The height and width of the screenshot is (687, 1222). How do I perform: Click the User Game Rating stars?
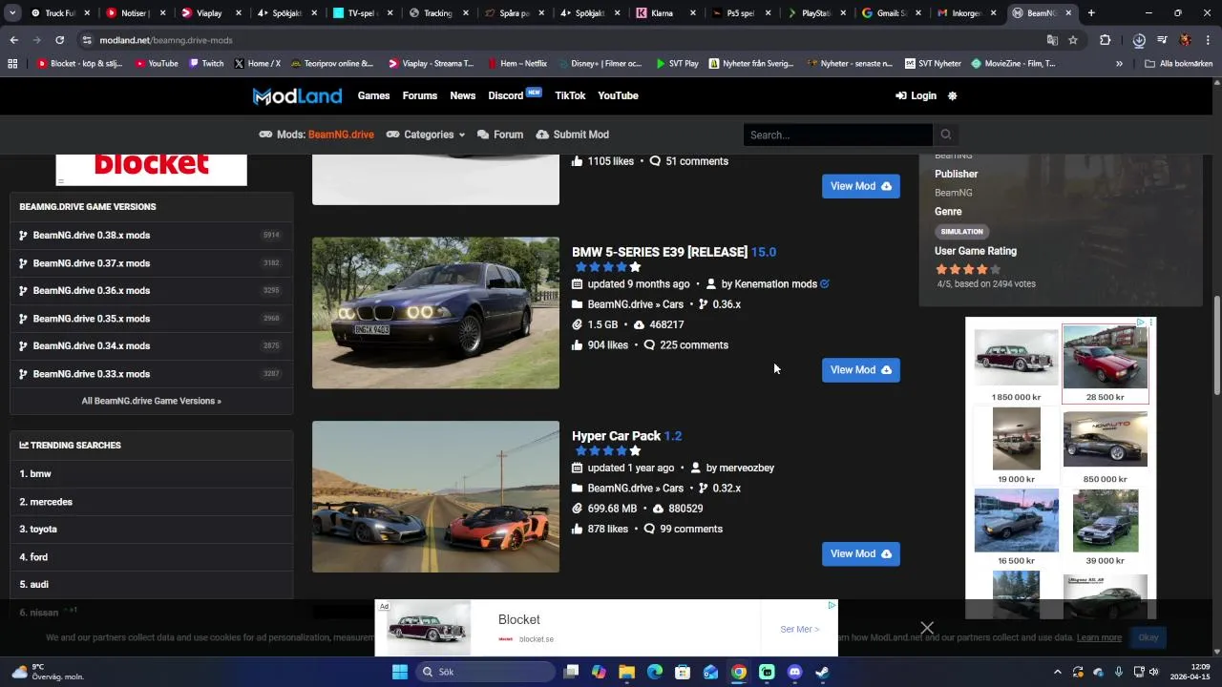coord(968,269)
